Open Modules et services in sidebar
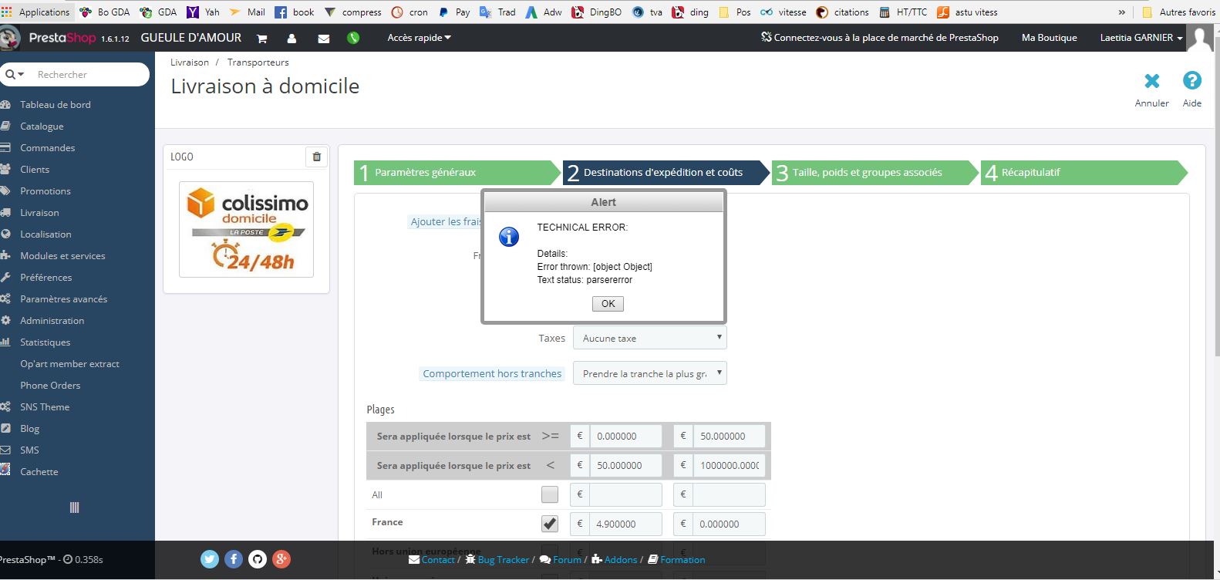This screenshot has height=580, width=1220. [x=62, y=256]
